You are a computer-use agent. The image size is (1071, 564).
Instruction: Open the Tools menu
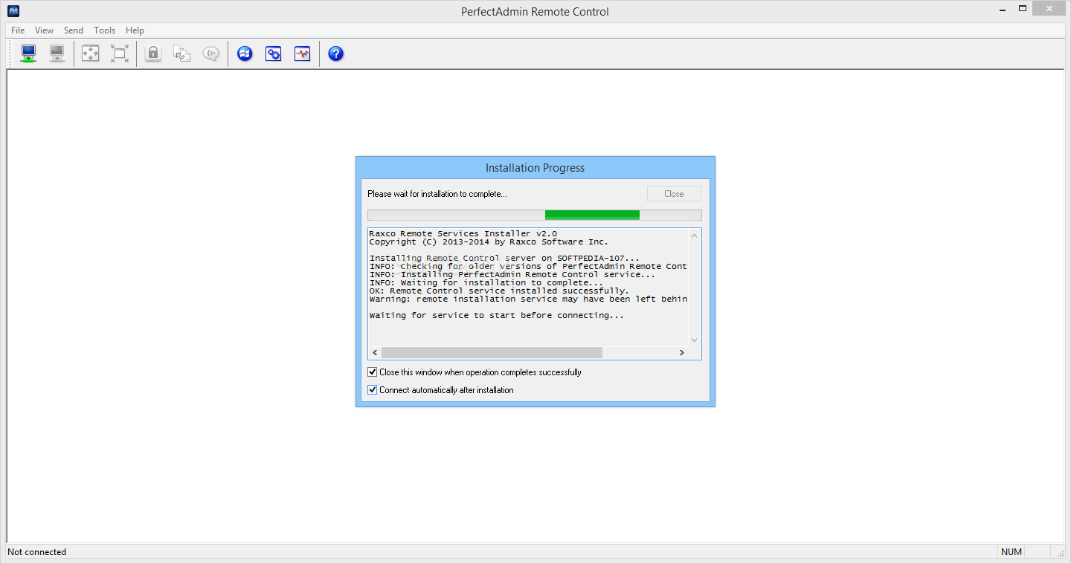[104, 30]
